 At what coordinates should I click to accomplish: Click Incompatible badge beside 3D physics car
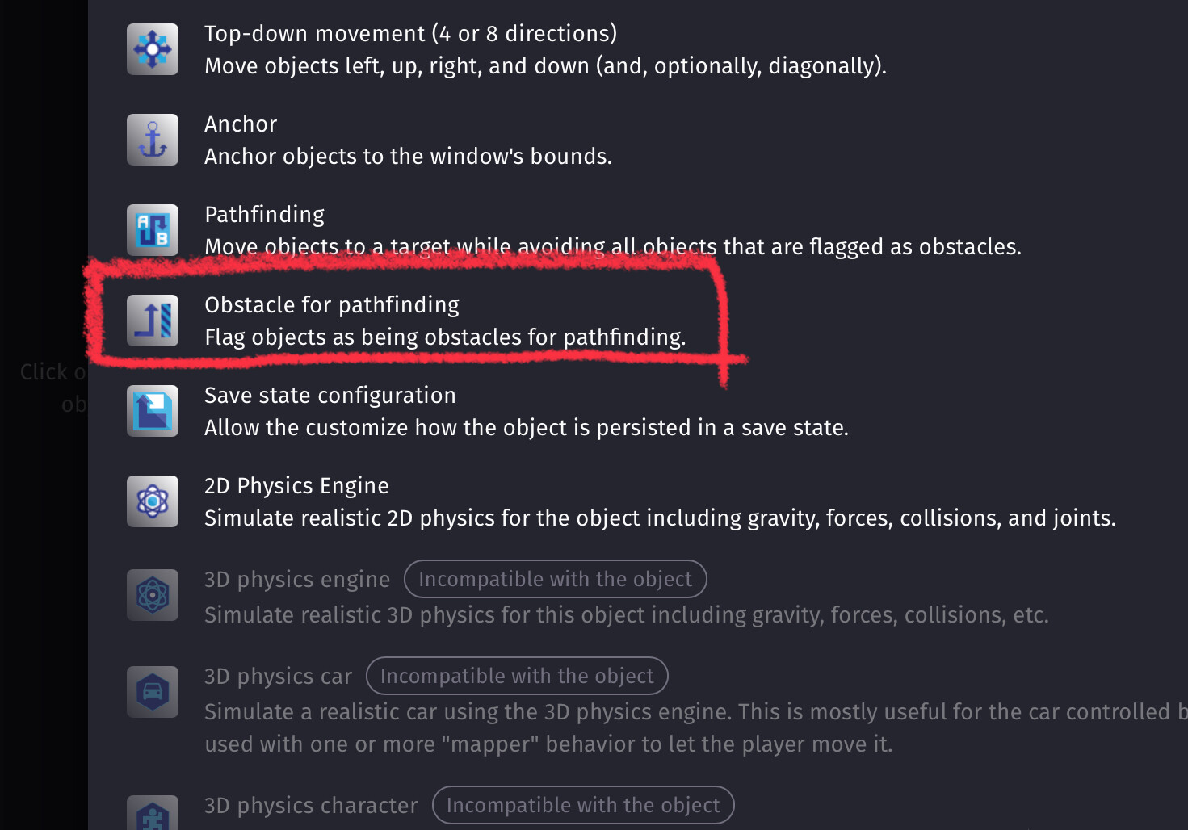pos(517,676)
